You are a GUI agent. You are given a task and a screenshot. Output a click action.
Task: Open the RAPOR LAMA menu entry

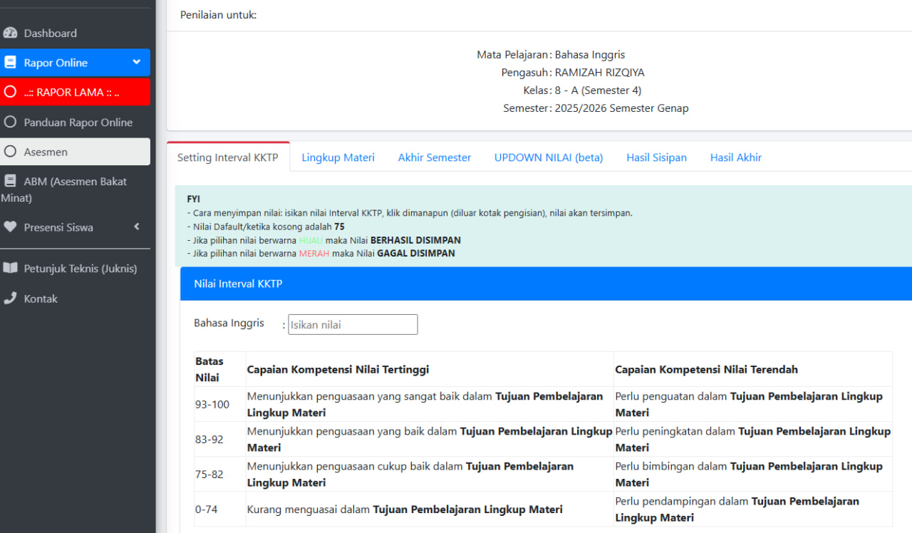click(75, 92)
